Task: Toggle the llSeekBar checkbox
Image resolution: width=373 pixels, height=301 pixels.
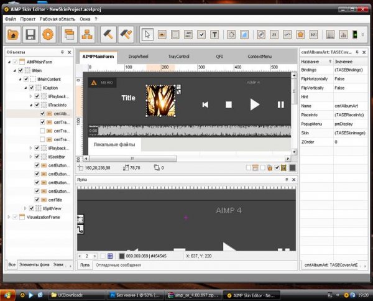Action: point(37,157)
